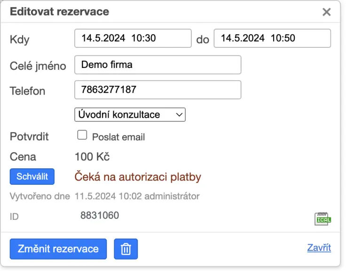Delete reservation with trash icon button
346x271 pixels.
coord(126,249)
